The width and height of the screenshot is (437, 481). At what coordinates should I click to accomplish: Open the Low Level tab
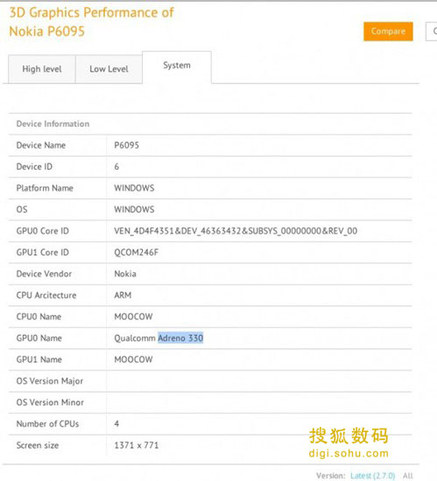(109, 69)
